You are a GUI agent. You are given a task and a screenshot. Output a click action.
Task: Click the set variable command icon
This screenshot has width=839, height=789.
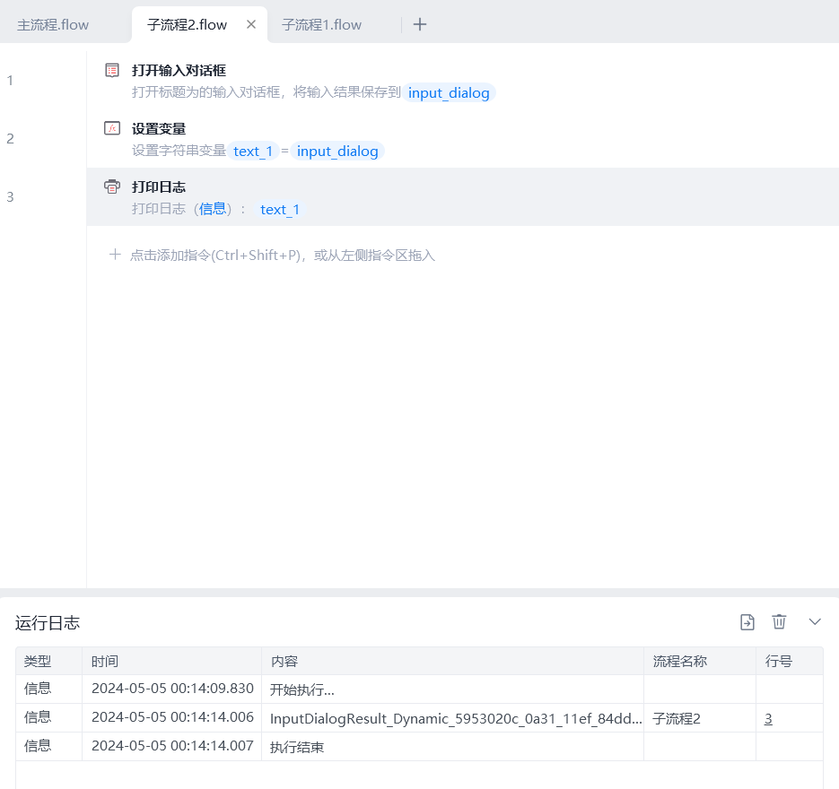tap(112, 128)
